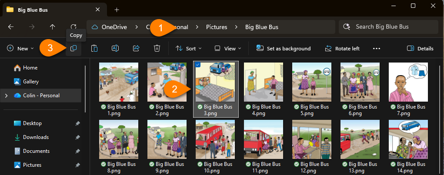Click the Rename icon in toolbar

[115, 49]
